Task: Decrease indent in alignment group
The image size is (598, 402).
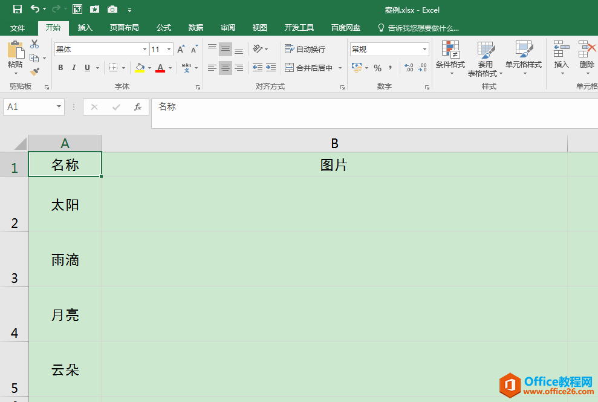Action: (258, 68)
